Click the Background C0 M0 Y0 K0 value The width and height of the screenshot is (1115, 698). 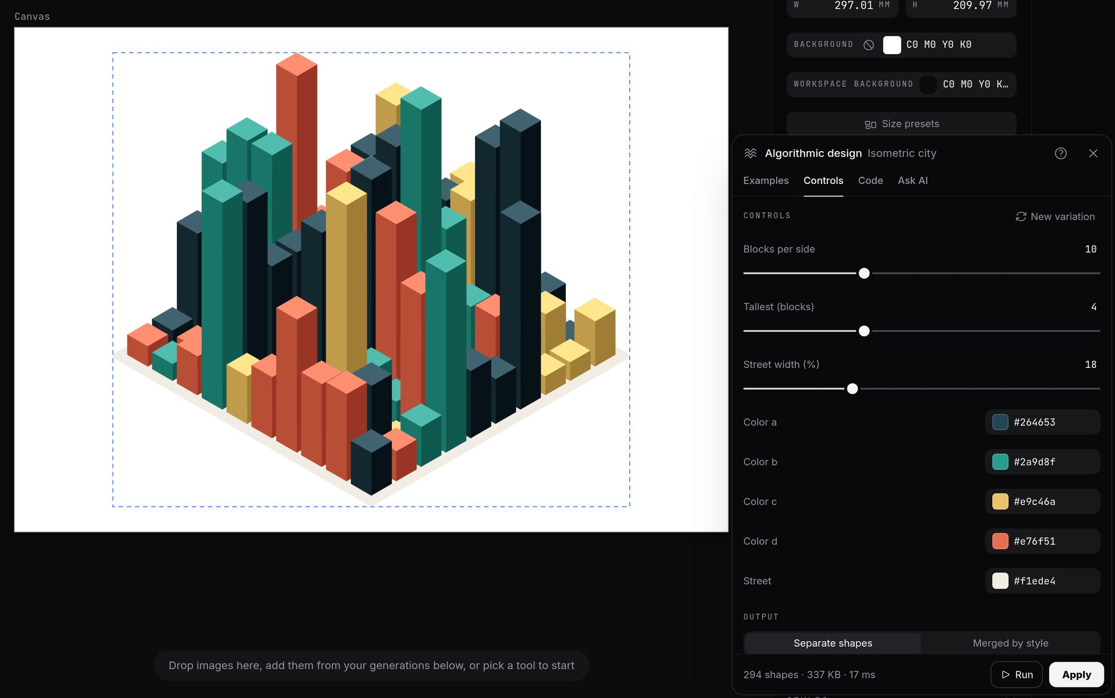[x=939, y=45]
